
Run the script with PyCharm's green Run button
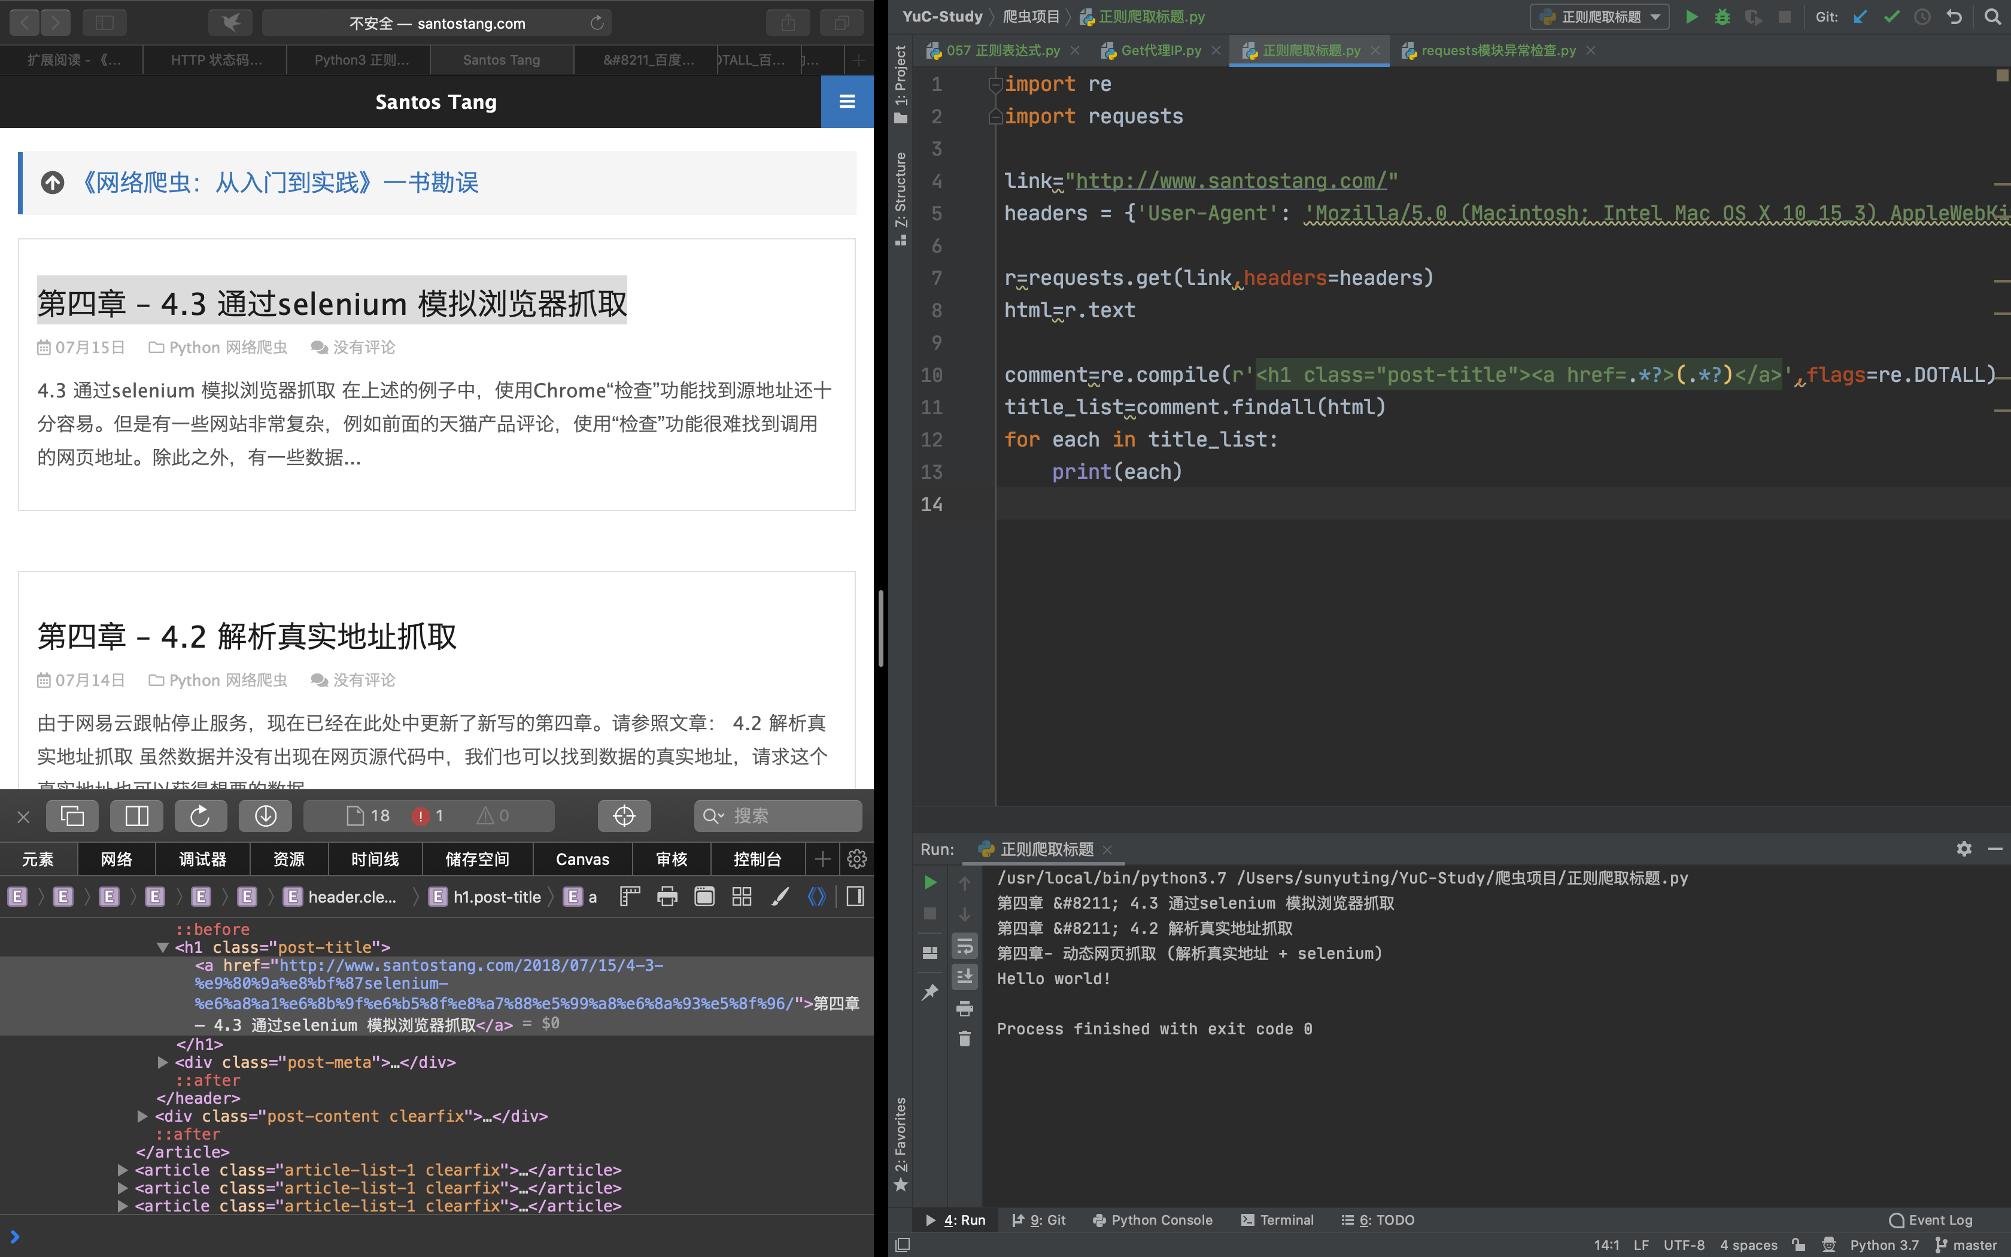click(1691, 17)
